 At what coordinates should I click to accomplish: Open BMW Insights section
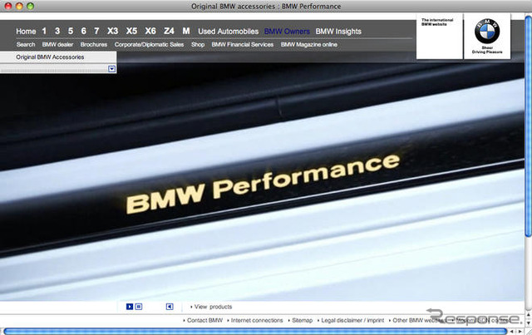point(338,32)
